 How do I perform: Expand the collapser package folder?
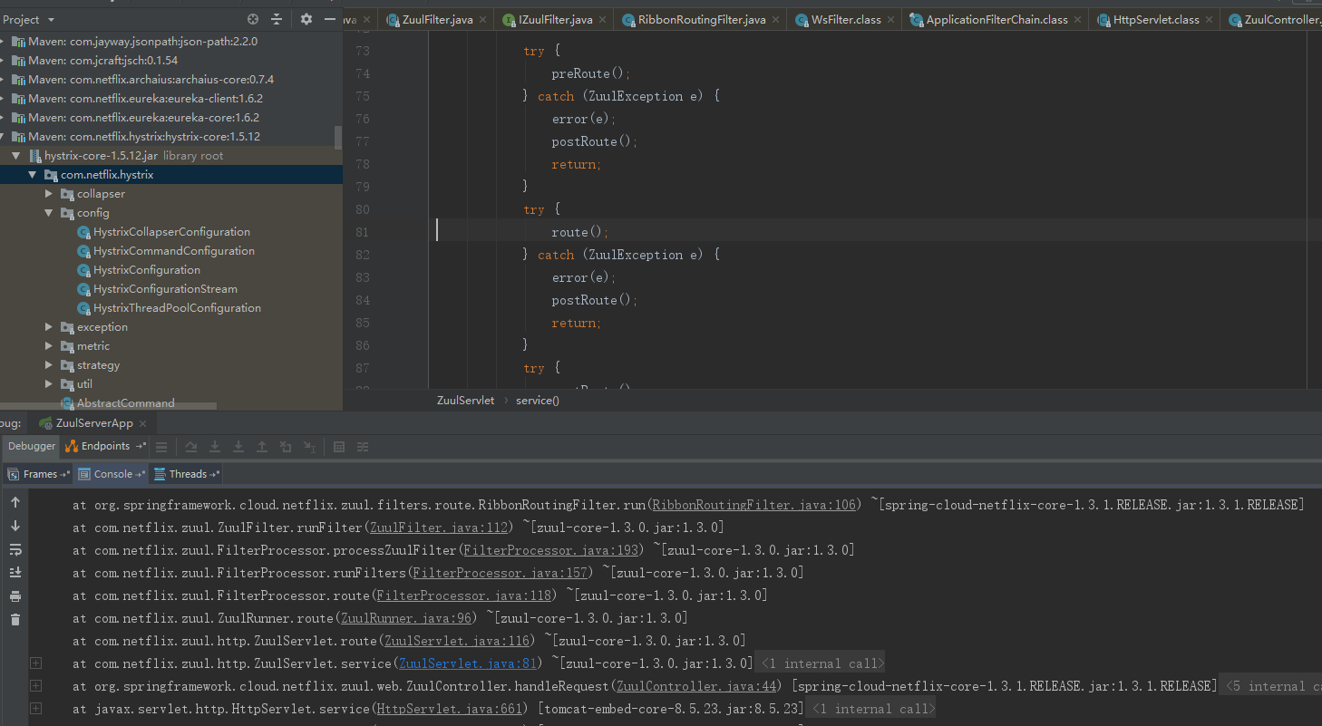pos(50,194)
